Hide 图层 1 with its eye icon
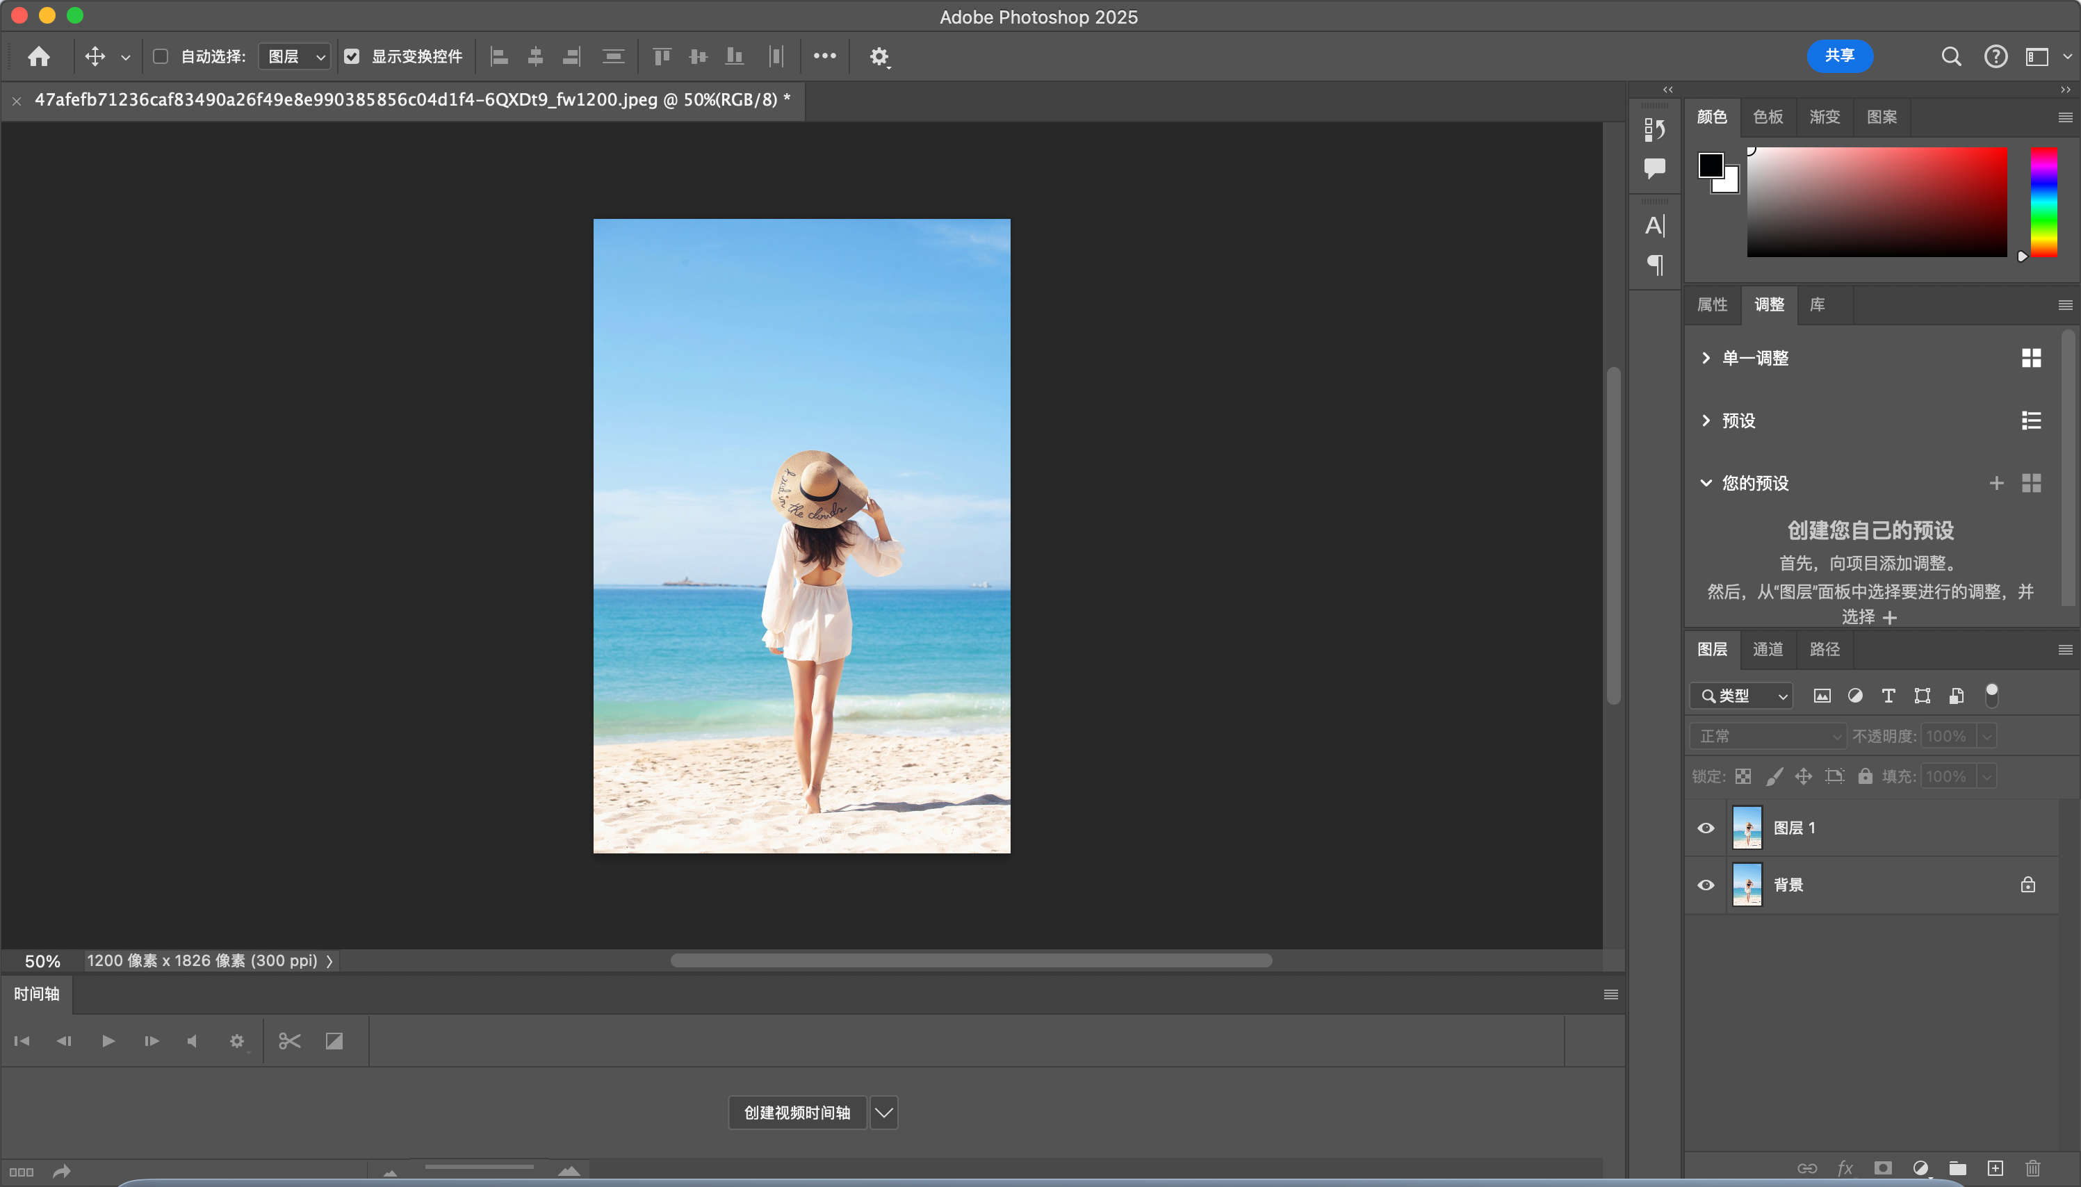 click(x=1705, y=828)
